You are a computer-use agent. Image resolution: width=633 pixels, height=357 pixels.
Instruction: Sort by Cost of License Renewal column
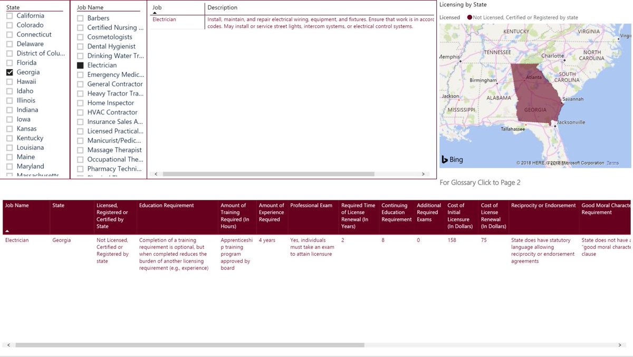[494, 217]
